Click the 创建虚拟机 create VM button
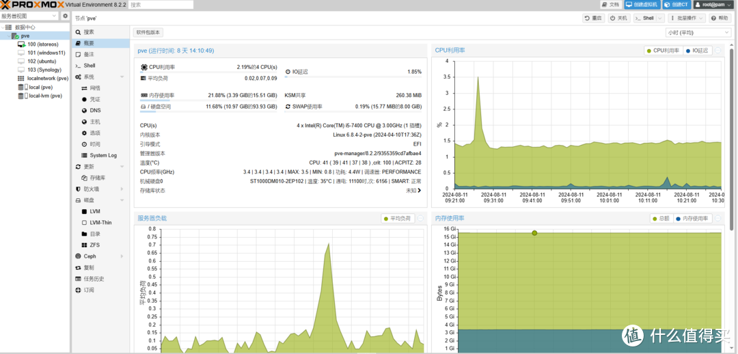 641,5
